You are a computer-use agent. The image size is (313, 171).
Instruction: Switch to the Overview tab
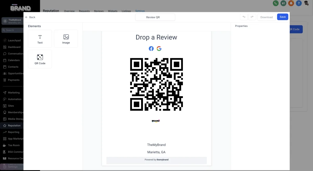coord(69,11)
